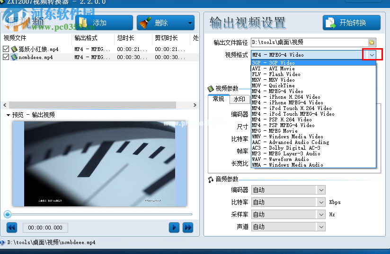
Task: Start conversion with 开始转换 button
Action: (352, 23)
